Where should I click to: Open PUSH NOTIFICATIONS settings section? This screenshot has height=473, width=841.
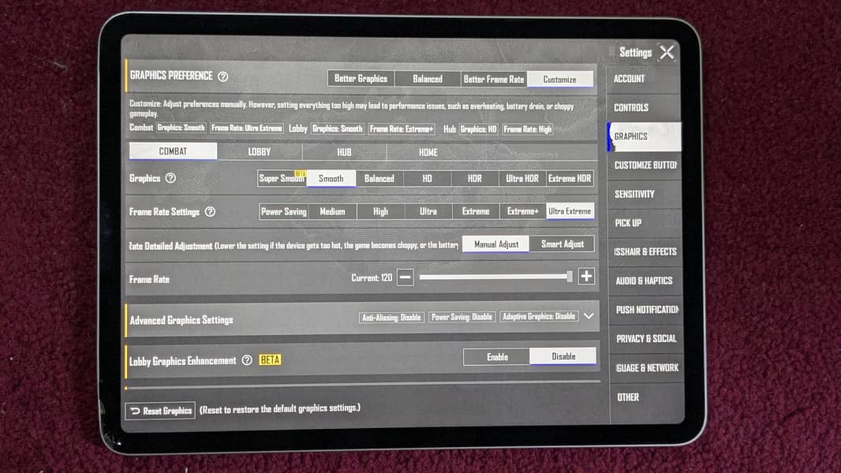646,310
